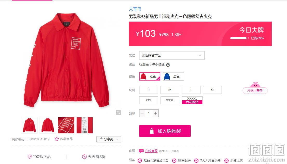Choose size M

coord(170,90)
